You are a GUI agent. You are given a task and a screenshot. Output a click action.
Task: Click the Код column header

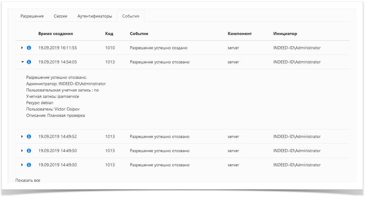(x=109, y=34)
